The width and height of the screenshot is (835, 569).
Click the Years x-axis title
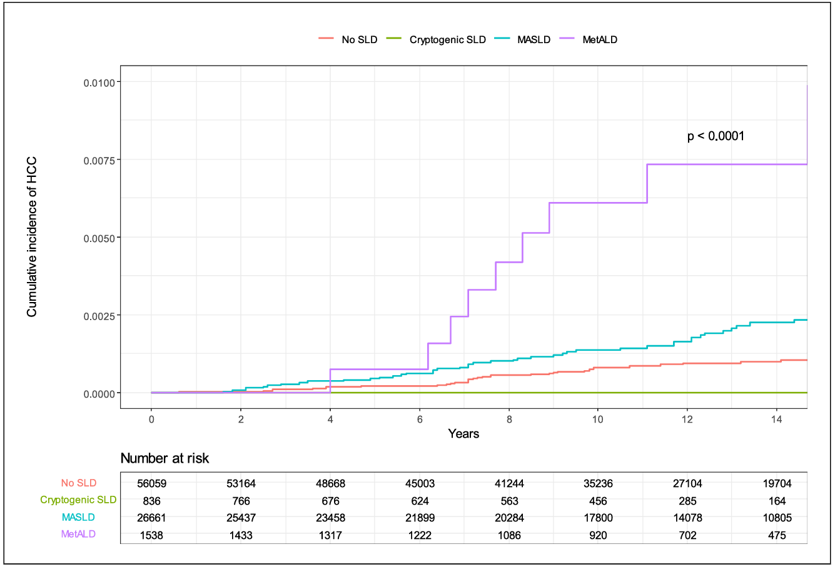click(x=463, y=433)
